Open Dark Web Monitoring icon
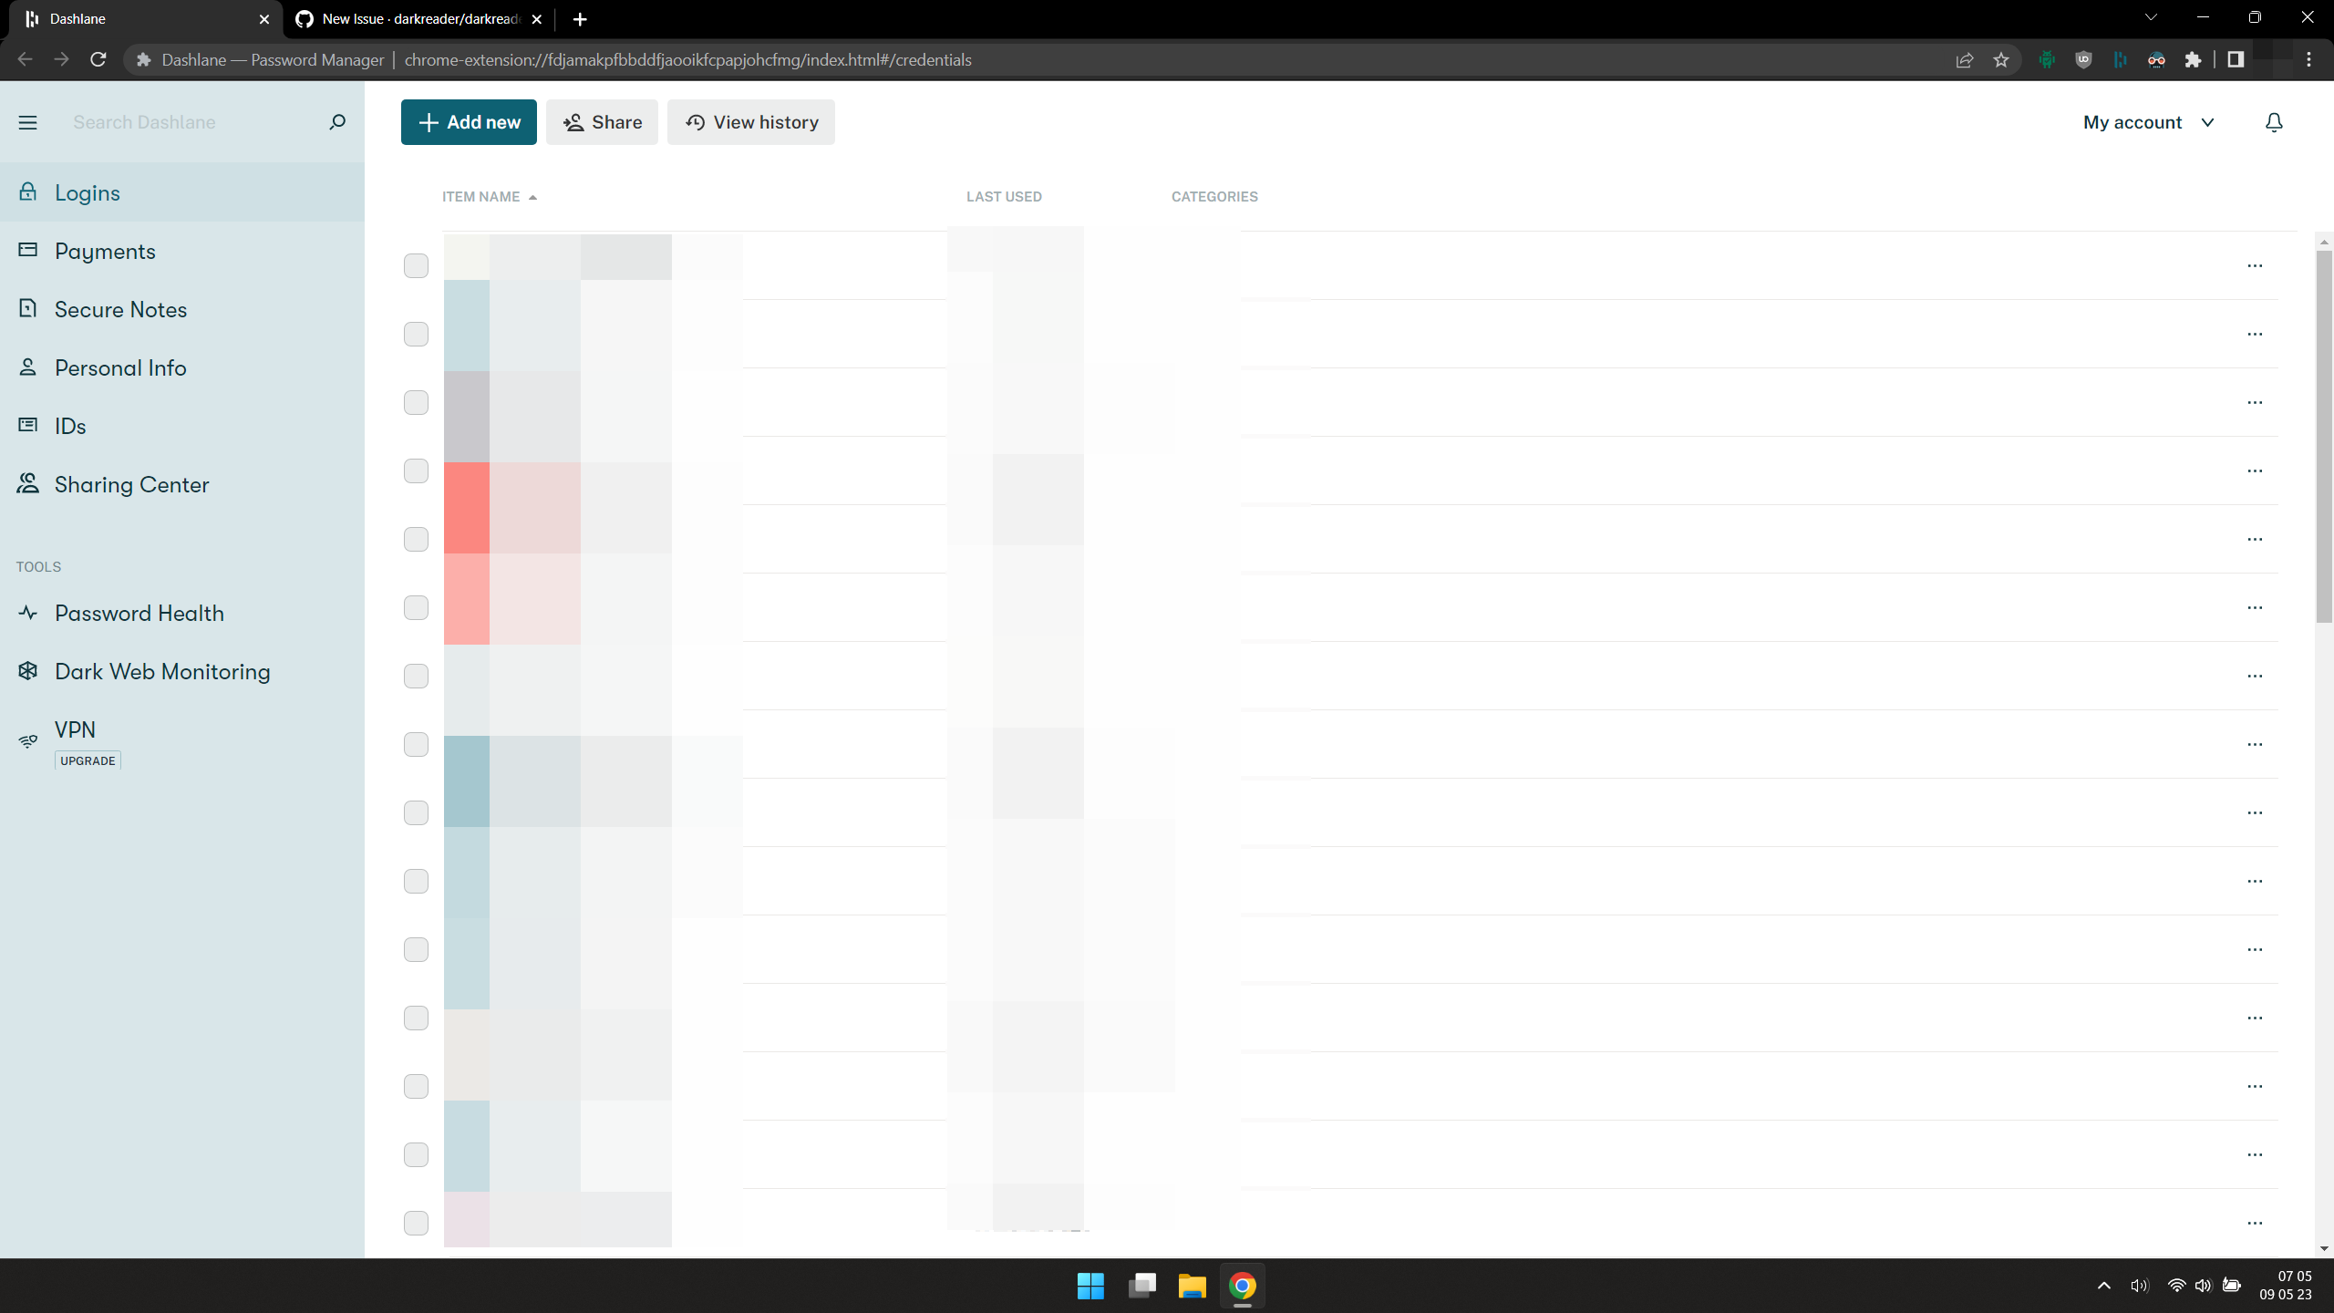This screenshot has height=1313, width=2334. (27, 670)
